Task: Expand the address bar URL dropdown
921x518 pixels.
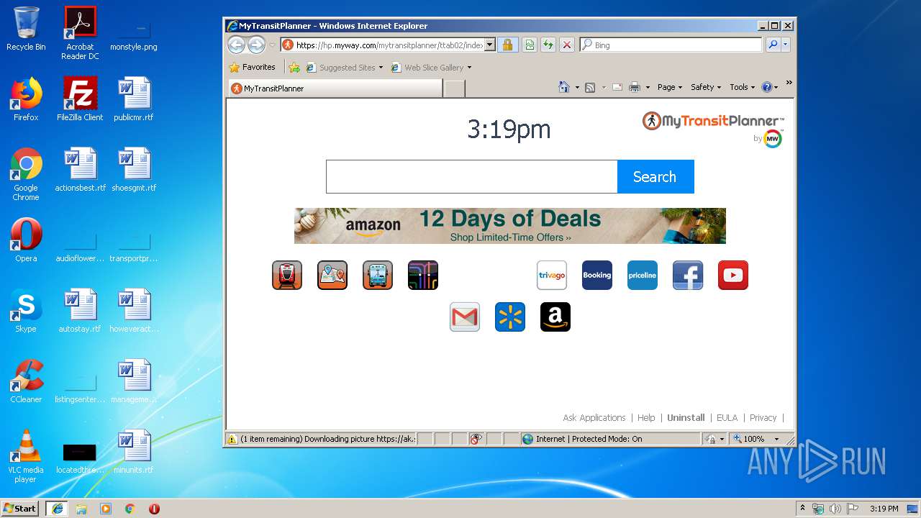Action: point(490,45)
